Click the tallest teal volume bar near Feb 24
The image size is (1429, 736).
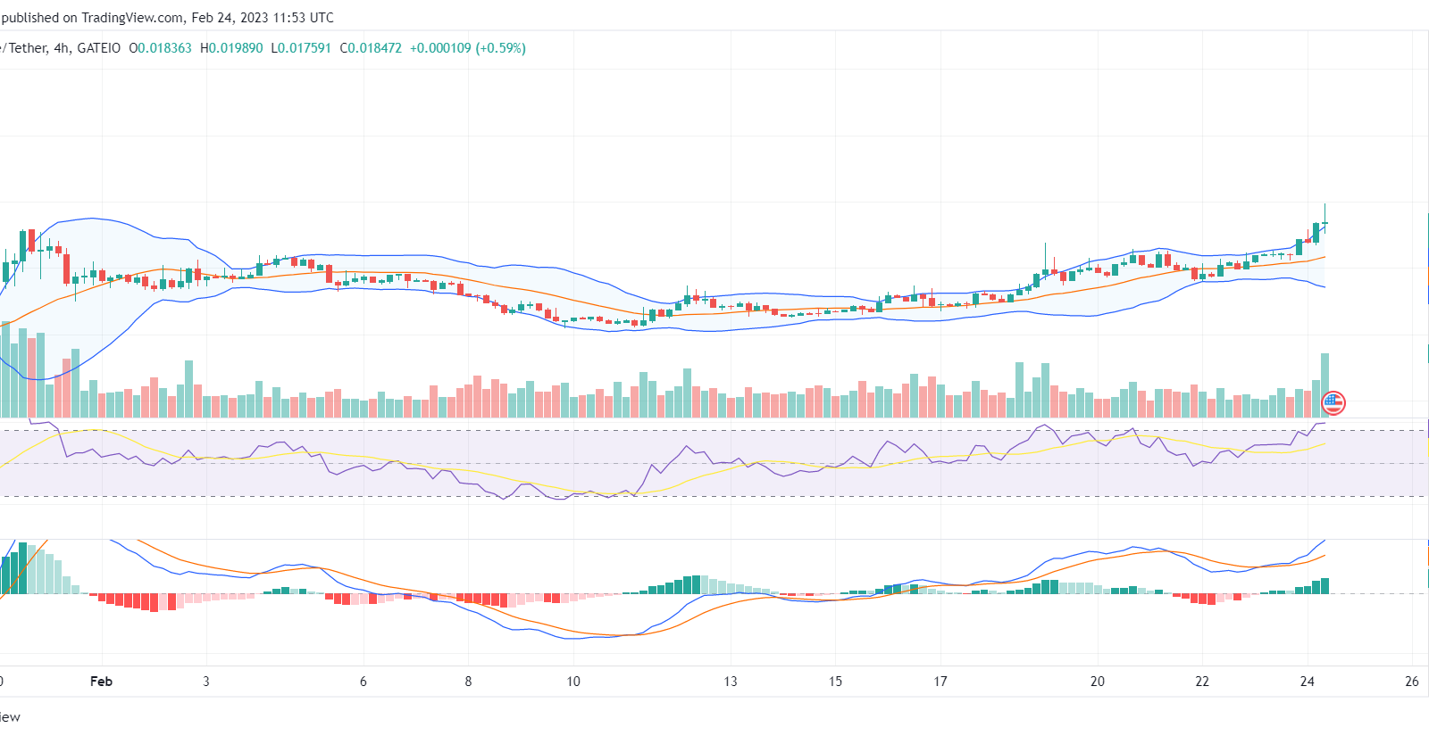click(1325, 385)
